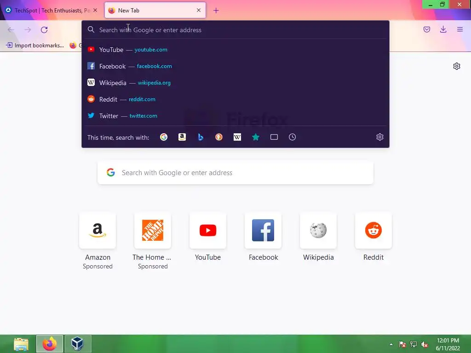Open a new tab with plus button
471x353 pixels.
point(216,11)
